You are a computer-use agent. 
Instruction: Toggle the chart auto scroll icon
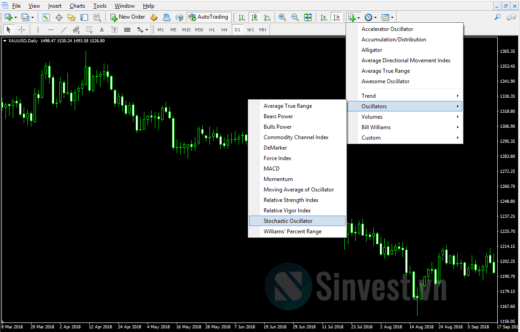[x=324, y=17]
